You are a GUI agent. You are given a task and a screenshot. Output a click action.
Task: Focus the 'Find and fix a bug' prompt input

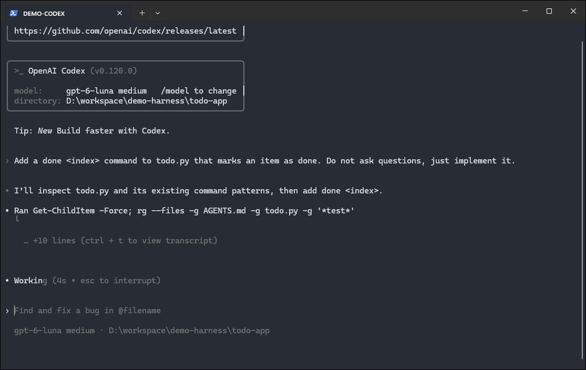(87, 311)
